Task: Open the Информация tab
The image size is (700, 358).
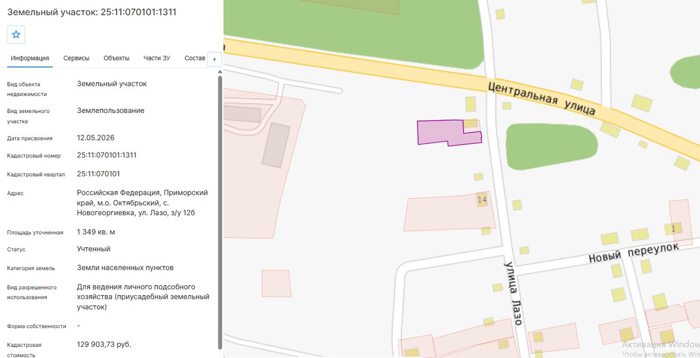Action: coord(30,58)
